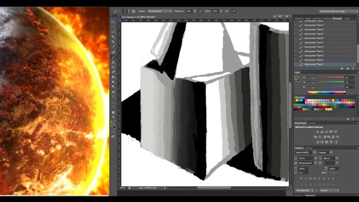This screenshot has width=359, height=202.
Task: Select the Zoom tool
Action: [113, 117]
